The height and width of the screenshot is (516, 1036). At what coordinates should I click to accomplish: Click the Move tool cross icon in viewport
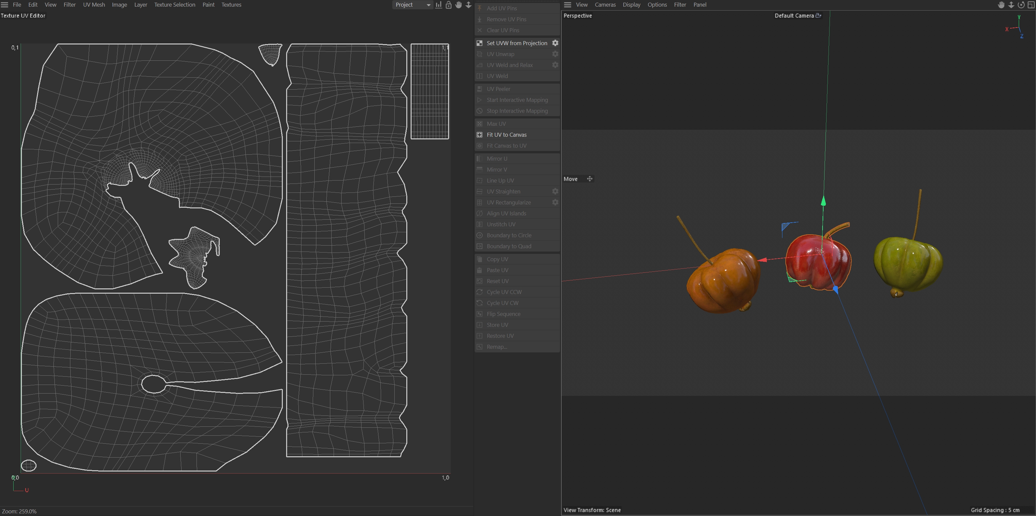(x=590, y=179)
